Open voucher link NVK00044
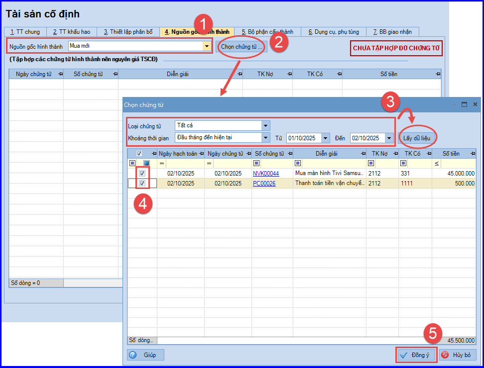 266,173
